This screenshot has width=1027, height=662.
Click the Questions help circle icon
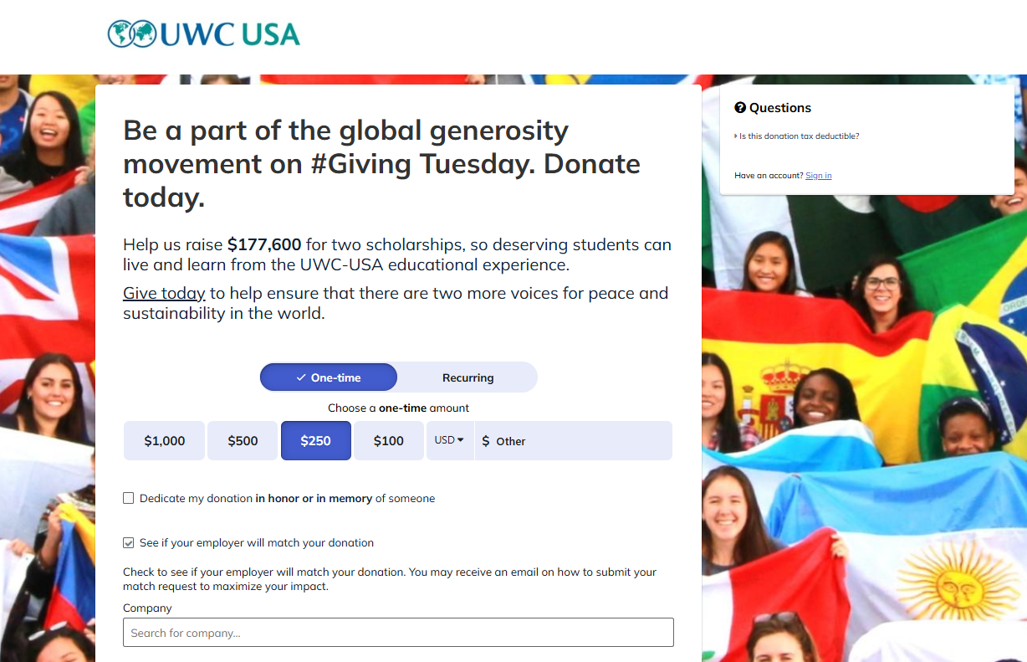[x=740, y=108]
